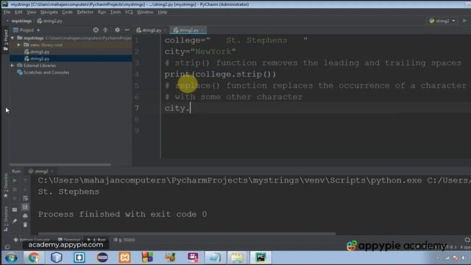Click the up arrow icon in Run panel
The height and width of the screenshot is (265, 471).
point(25,180)
